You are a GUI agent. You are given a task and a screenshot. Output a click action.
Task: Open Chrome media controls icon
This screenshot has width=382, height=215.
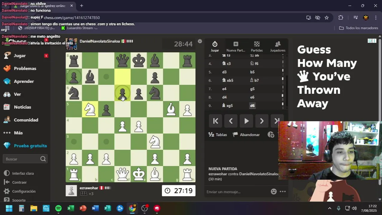[355, 18]
